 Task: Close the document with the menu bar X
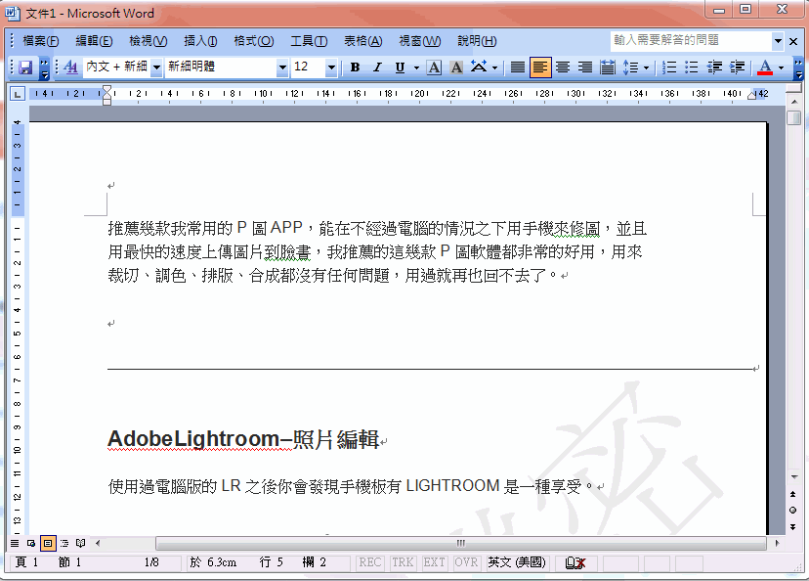coord(793,41)
